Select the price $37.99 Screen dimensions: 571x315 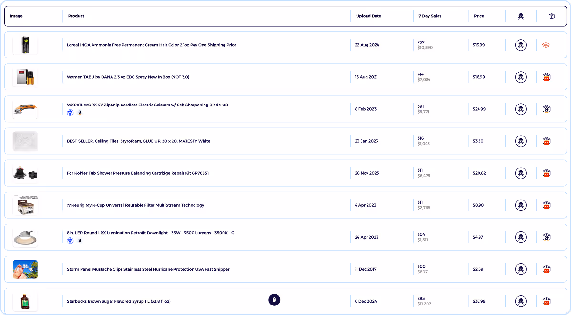(x=479, y=301)
